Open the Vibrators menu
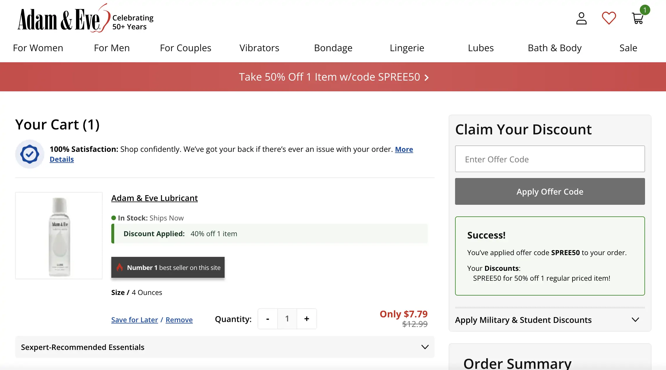 click(259, 48)
